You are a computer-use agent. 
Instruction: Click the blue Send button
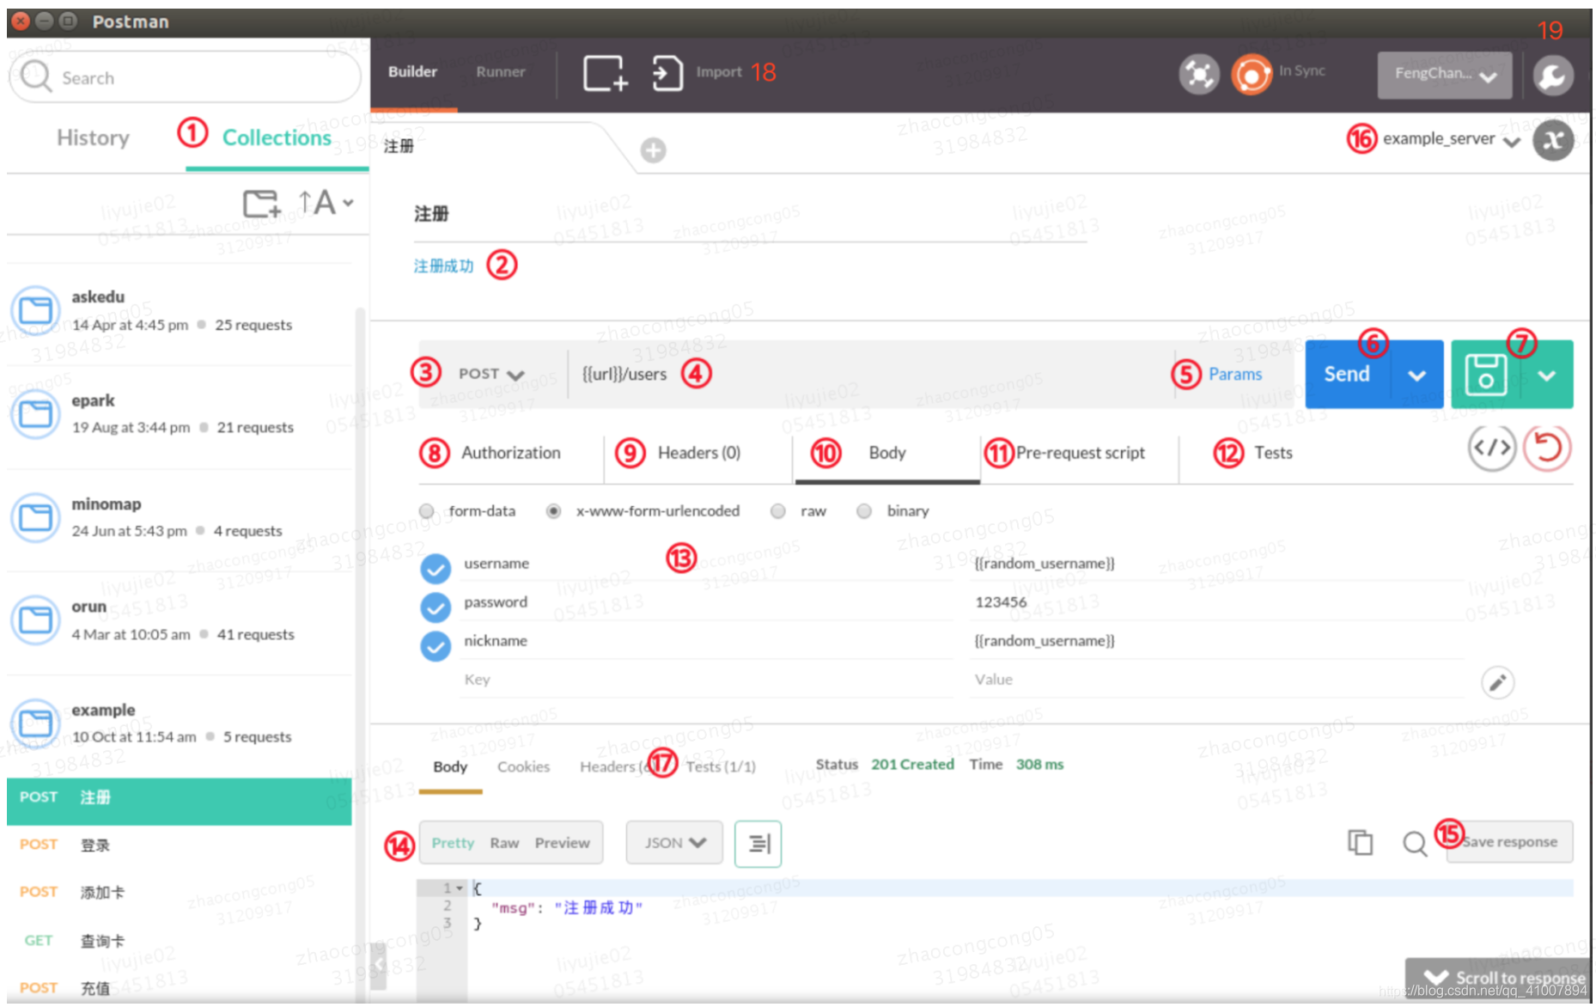1347,375
